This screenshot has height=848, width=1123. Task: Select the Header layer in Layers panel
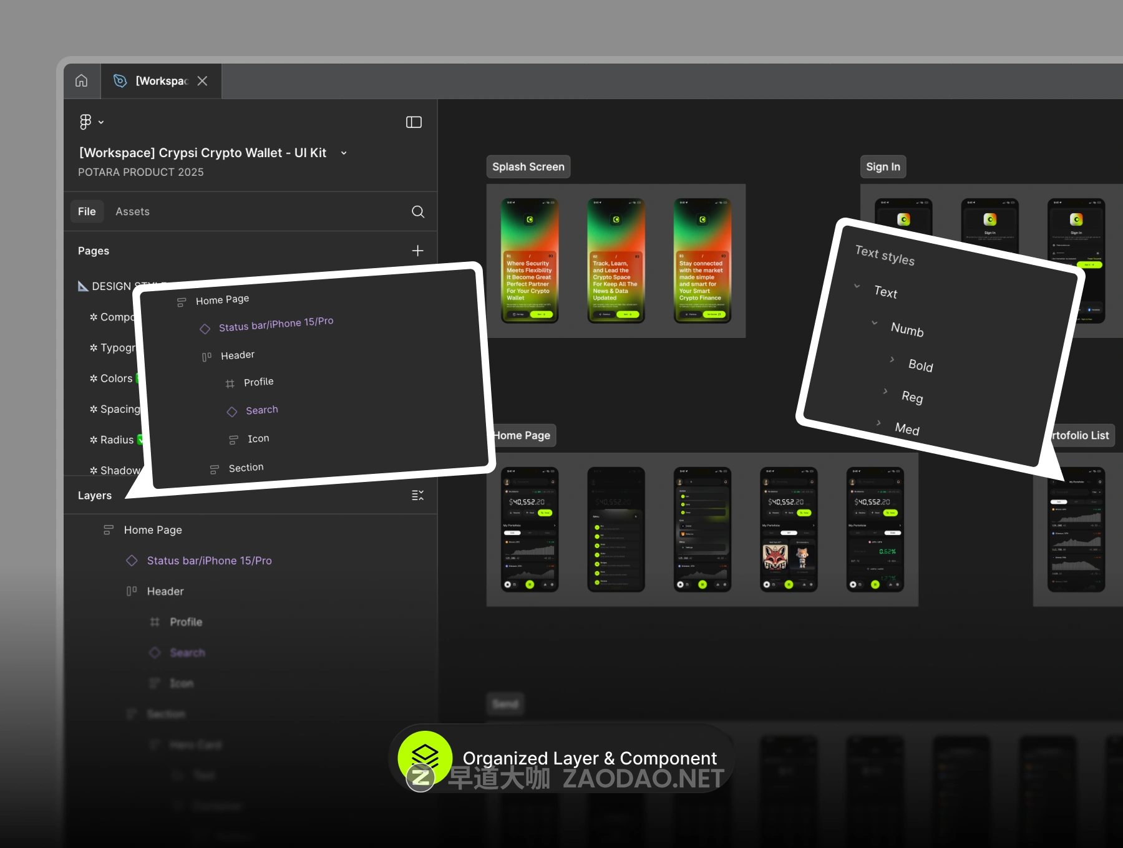pyautogui.click(x=165, y=591)
